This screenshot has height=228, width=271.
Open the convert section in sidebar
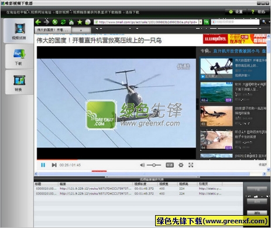tap(19, 83)
